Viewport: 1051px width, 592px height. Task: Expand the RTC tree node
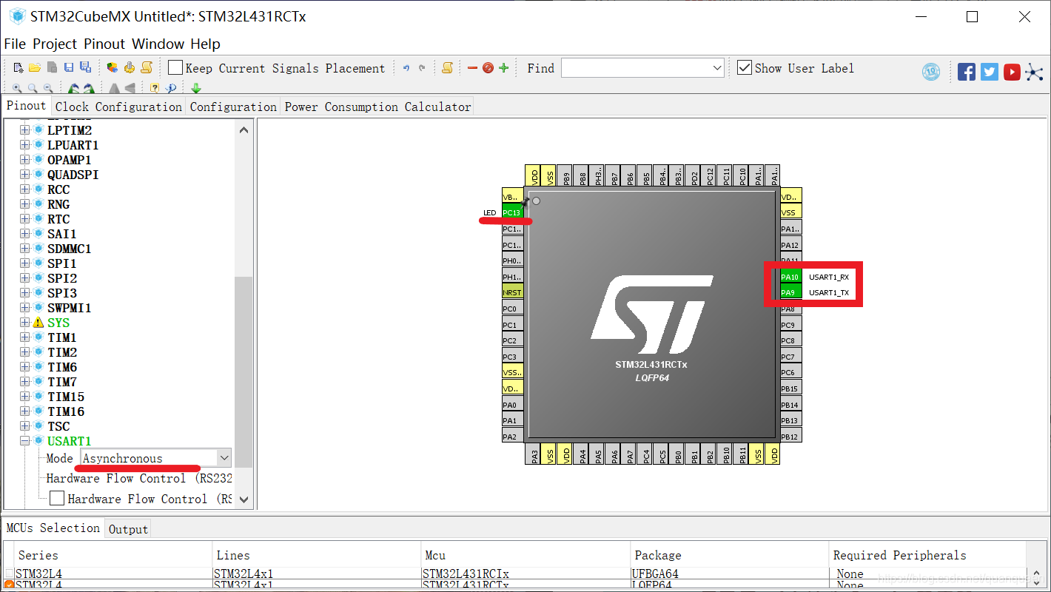pyautogui.click(x=25, y=219)
